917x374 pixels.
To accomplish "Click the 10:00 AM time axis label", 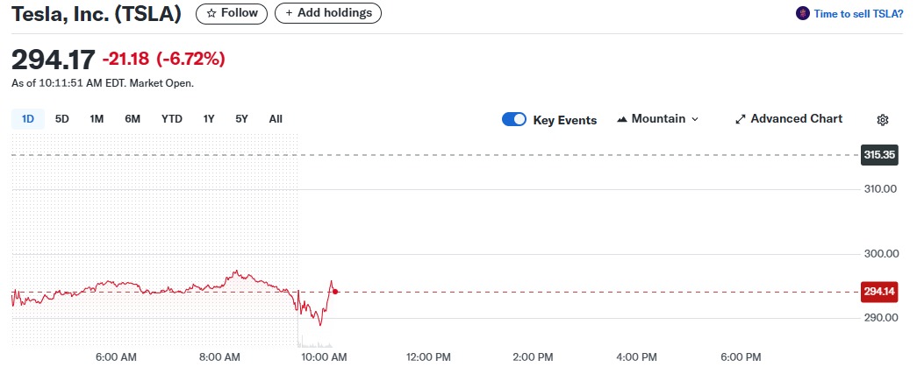I will coord(323,357).
